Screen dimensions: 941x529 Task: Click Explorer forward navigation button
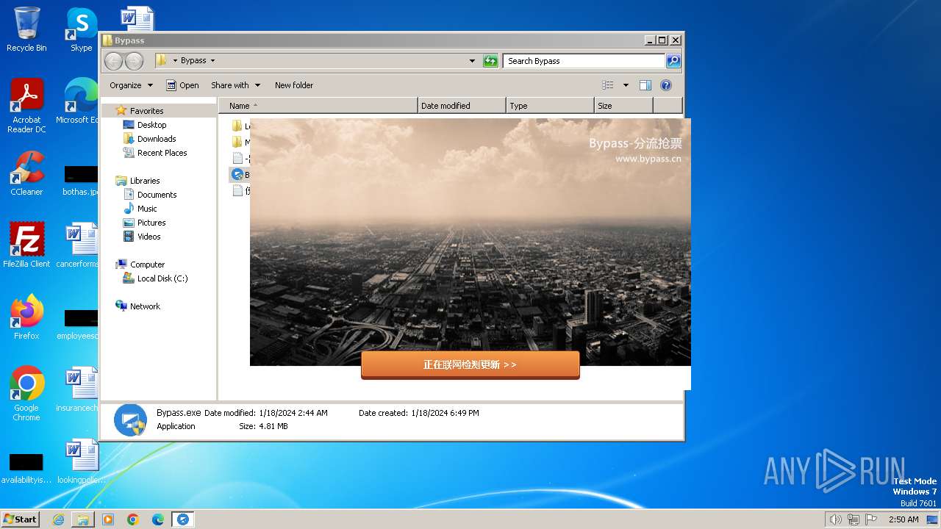click(x=134, y=61)
